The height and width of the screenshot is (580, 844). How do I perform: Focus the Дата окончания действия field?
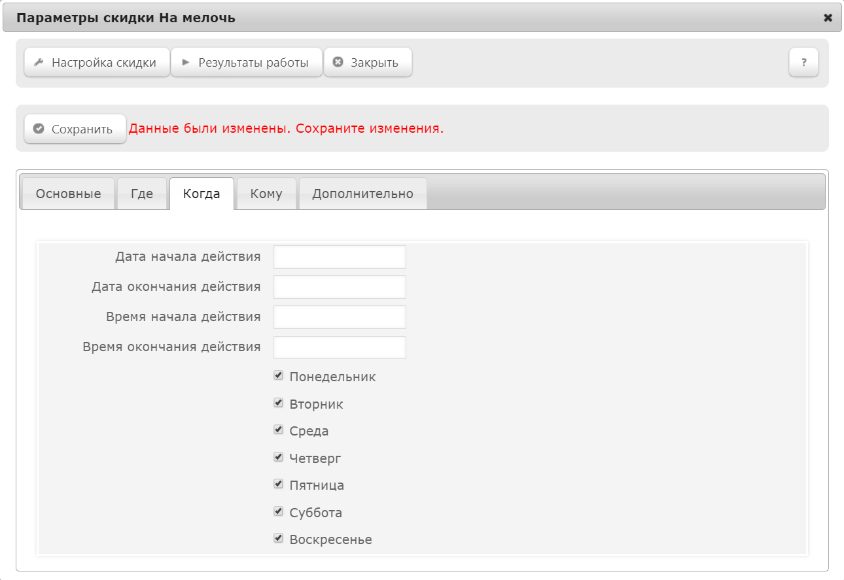(x=340, y=287)
